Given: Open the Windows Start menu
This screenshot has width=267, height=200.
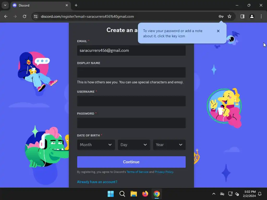Looking at the screenshot, I should point(111,194).
